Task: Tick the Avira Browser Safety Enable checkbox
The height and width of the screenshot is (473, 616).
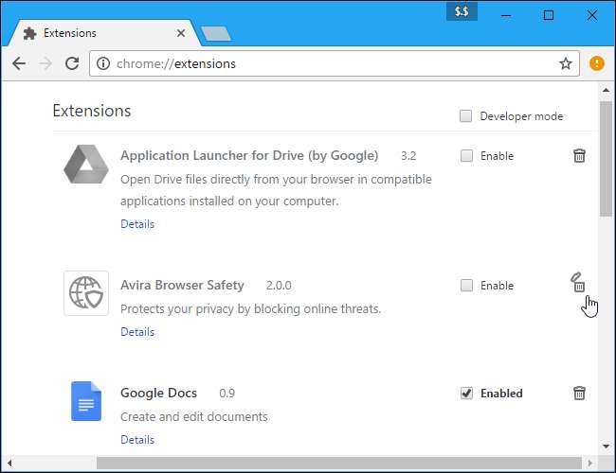Action: [466, 286]
